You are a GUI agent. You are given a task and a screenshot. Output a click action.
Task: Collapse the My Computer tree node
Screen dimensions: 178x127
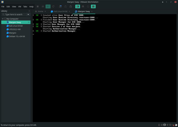click(x=3, y=19)
